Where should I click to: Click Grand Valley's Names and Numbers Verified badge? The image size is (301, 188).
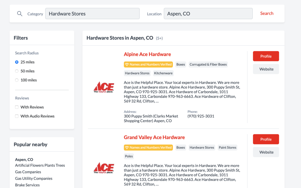coord(148,148)
